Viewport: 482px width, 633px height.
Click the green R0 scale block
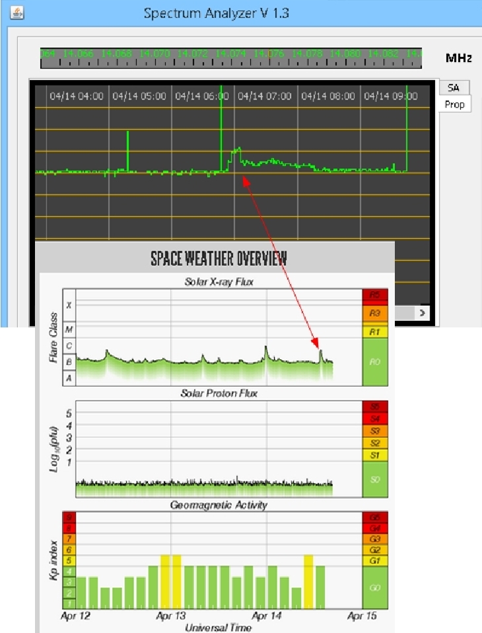coord(375,361)
